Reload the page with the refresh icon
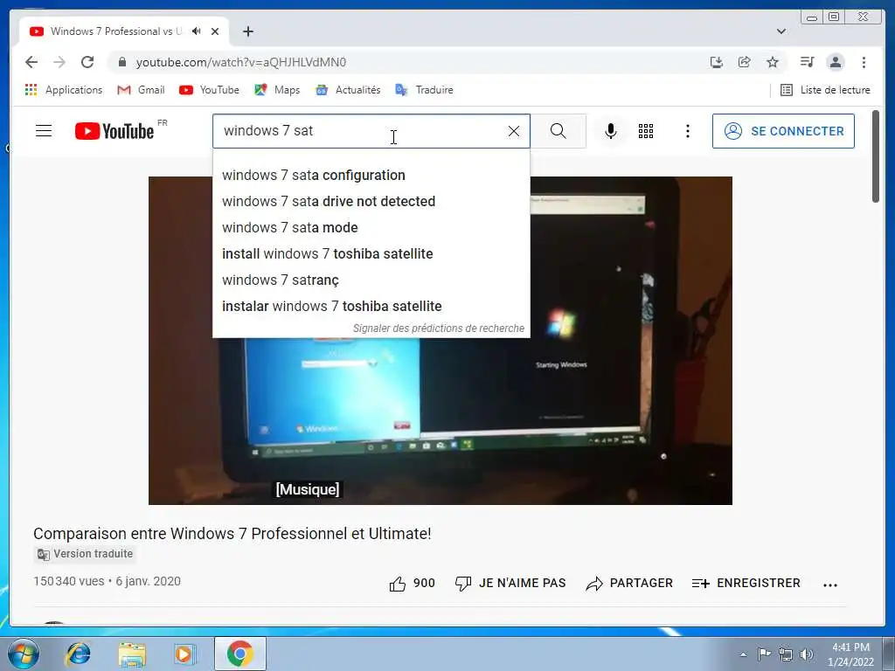The width and height of the screenshot is (895, 671). [87, 62]
